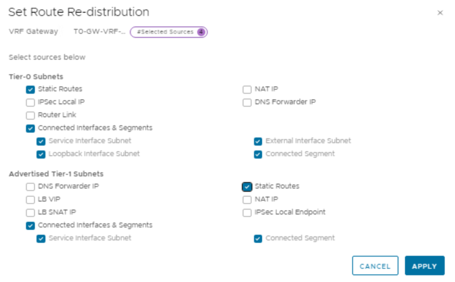The image size is (455, 282).
Task: Enable NAT IP under Advertised Tier-1 Subnets
Action: coord(247,200)
